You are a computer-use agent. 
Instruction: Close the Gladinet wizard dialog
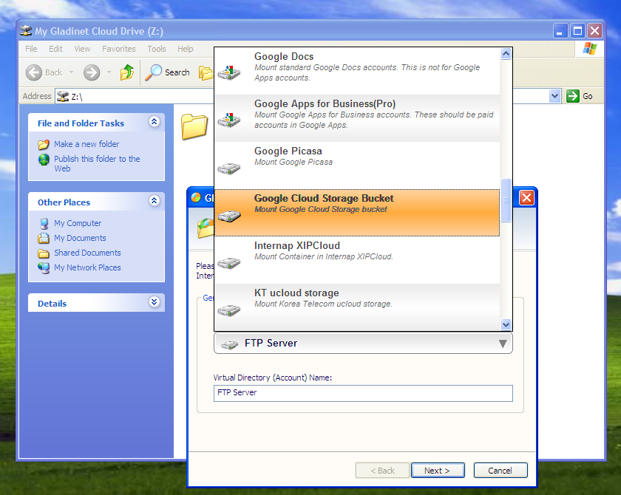[526, 197]
